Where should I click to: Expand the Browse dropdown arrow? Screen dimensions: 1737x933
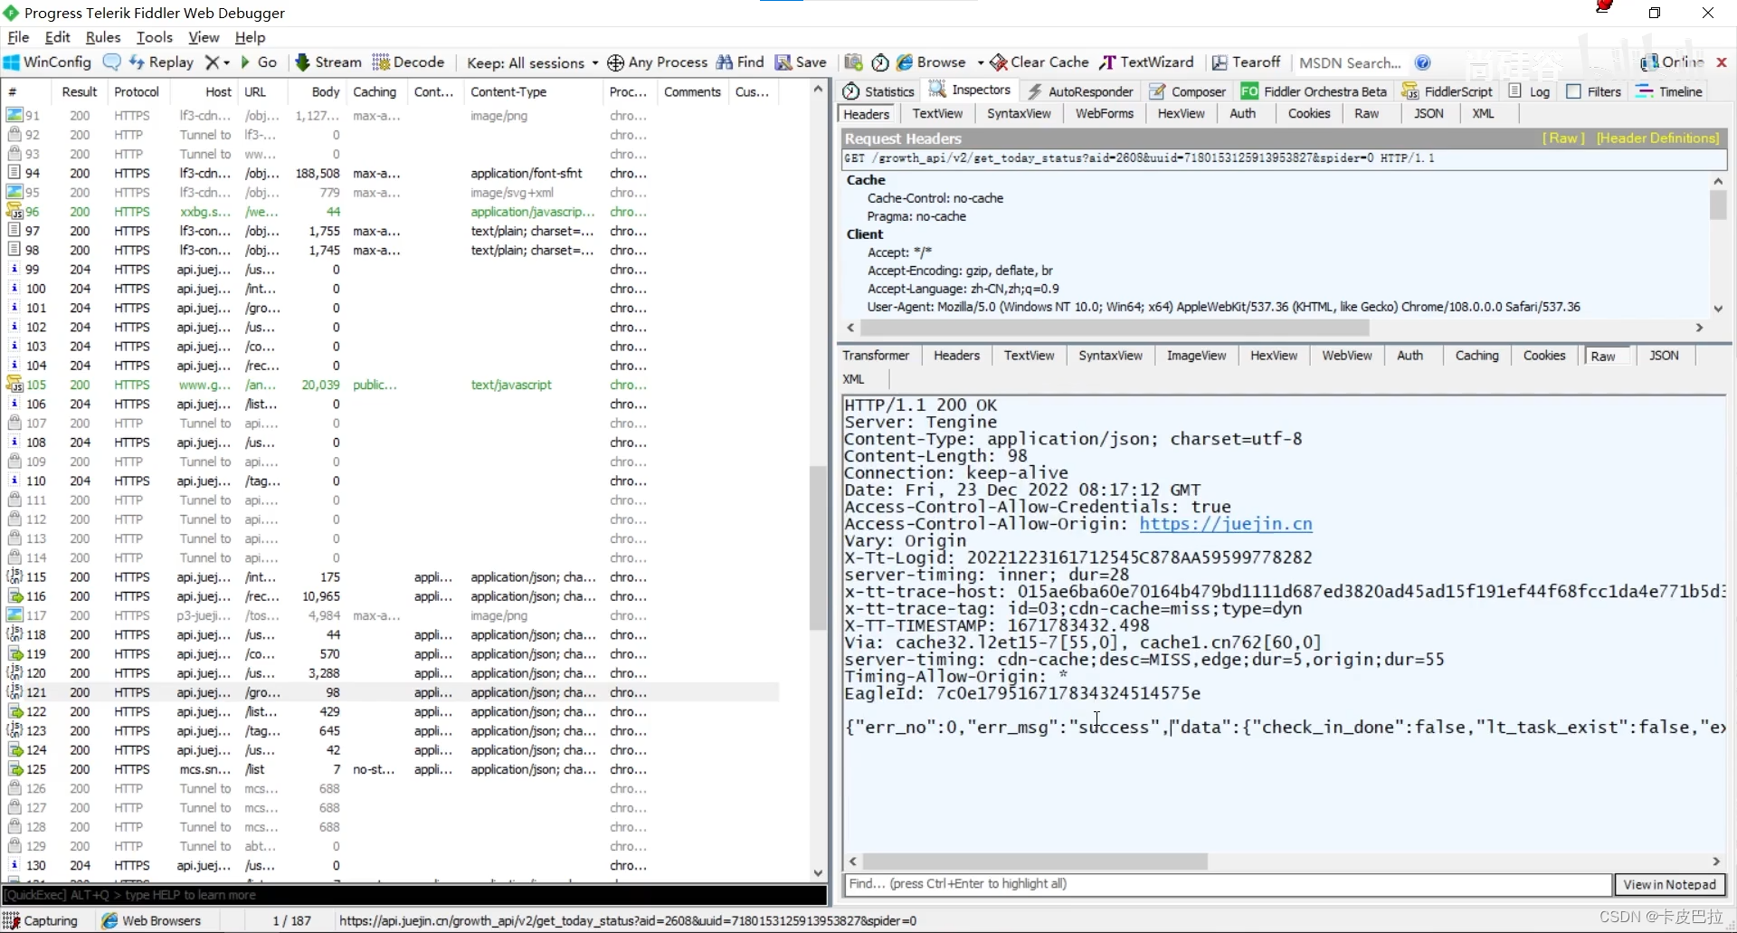click(981, 62)
